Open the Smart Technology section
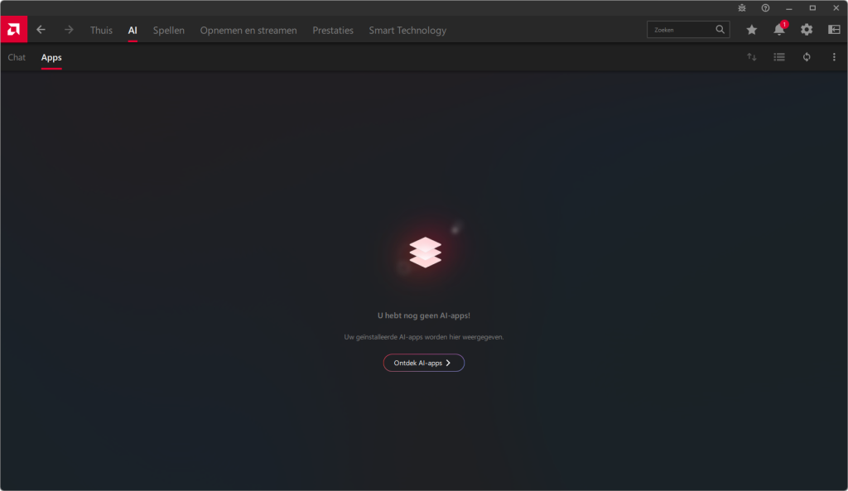 pyautogui.click(x=407, y=31)
